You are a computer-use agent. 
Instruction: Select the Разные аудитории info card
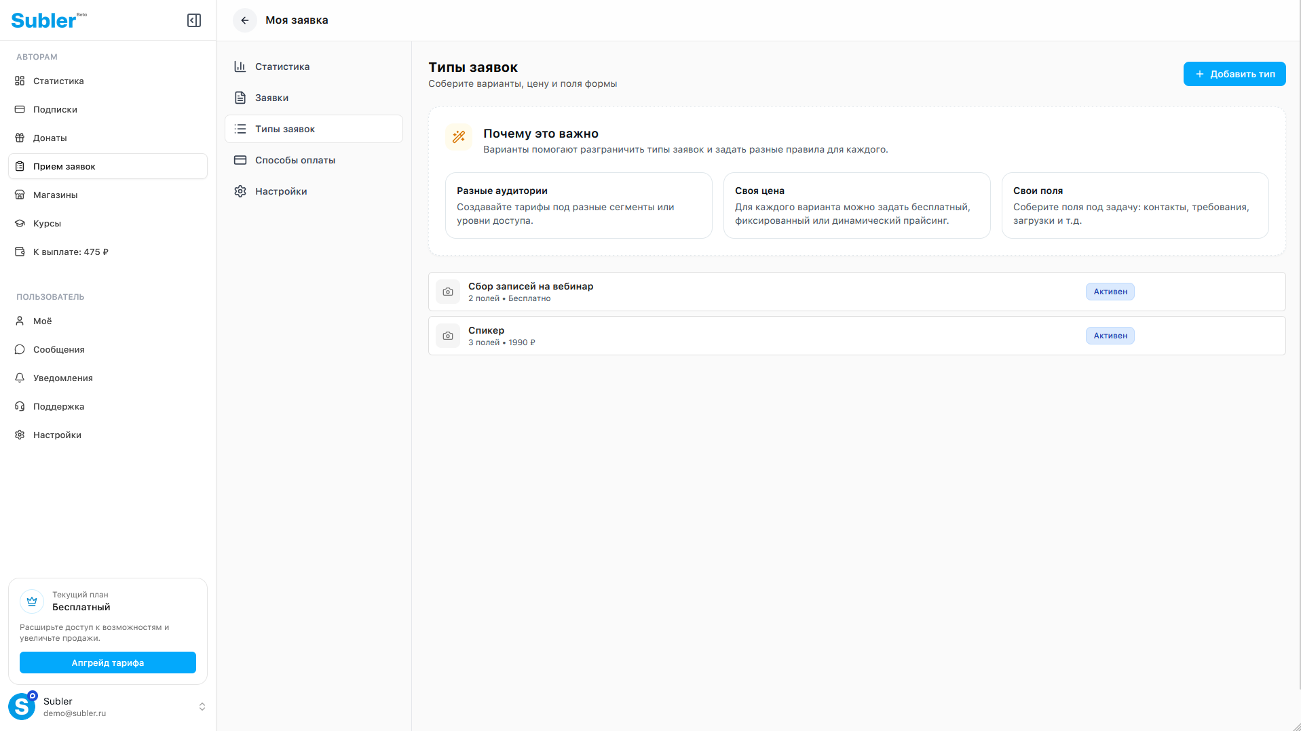(578, 205)
